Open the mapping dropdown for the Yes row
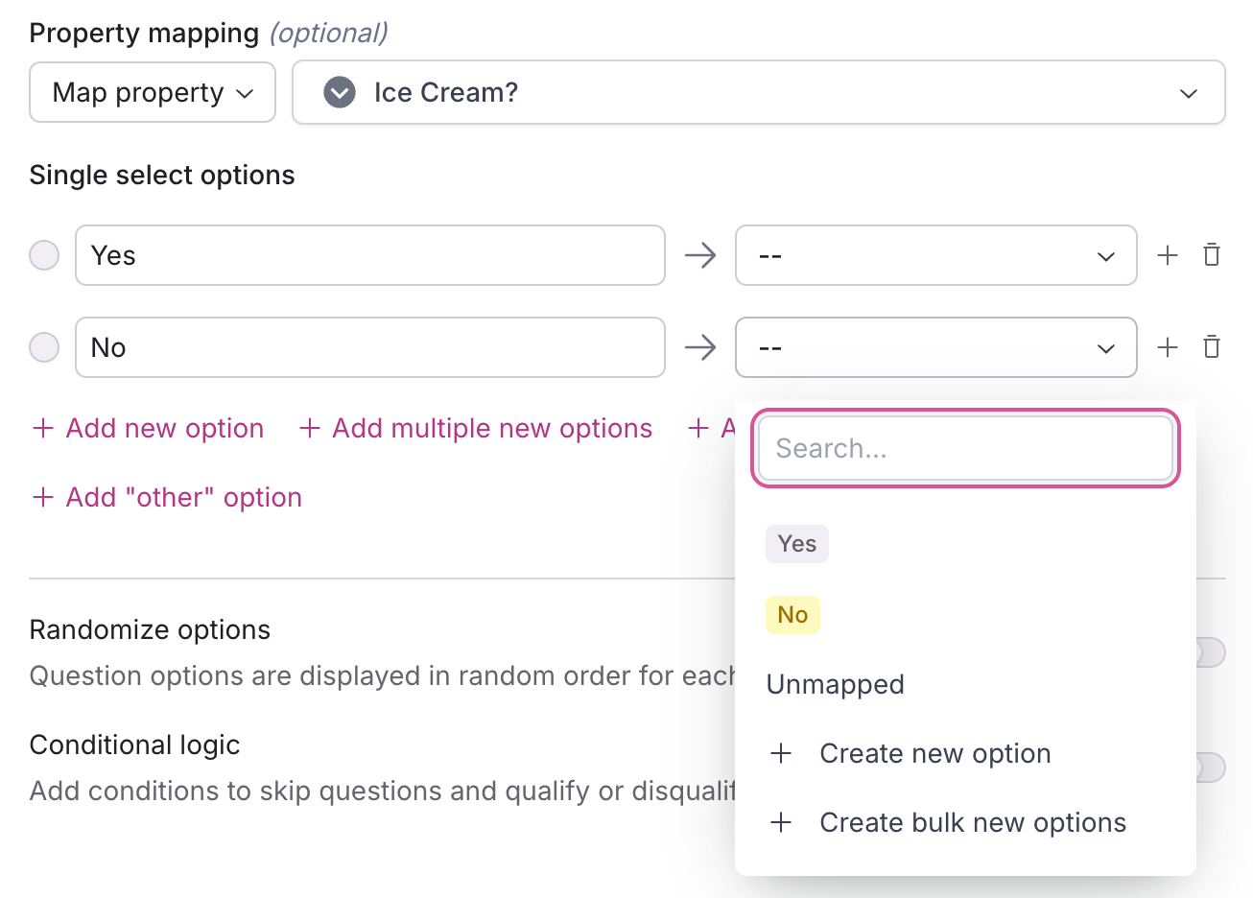1253x898 pixels. pos(935,255)
